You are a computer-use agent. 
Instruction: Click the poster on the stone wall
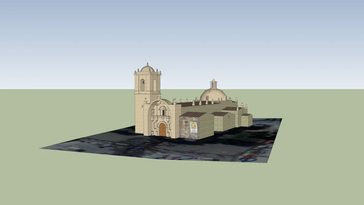(x=194, y=127)
